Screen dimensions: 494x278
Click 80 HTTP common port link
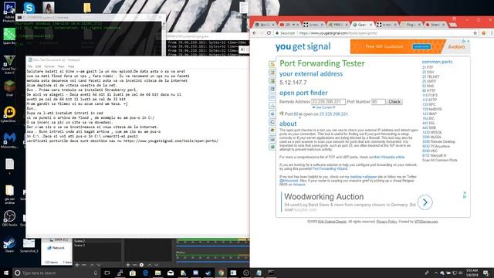(429, 90)
